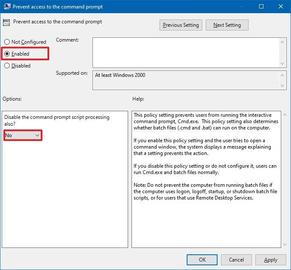Click the 'Comment:' label
The image size is (291, 270).
(x=67, y=40)
